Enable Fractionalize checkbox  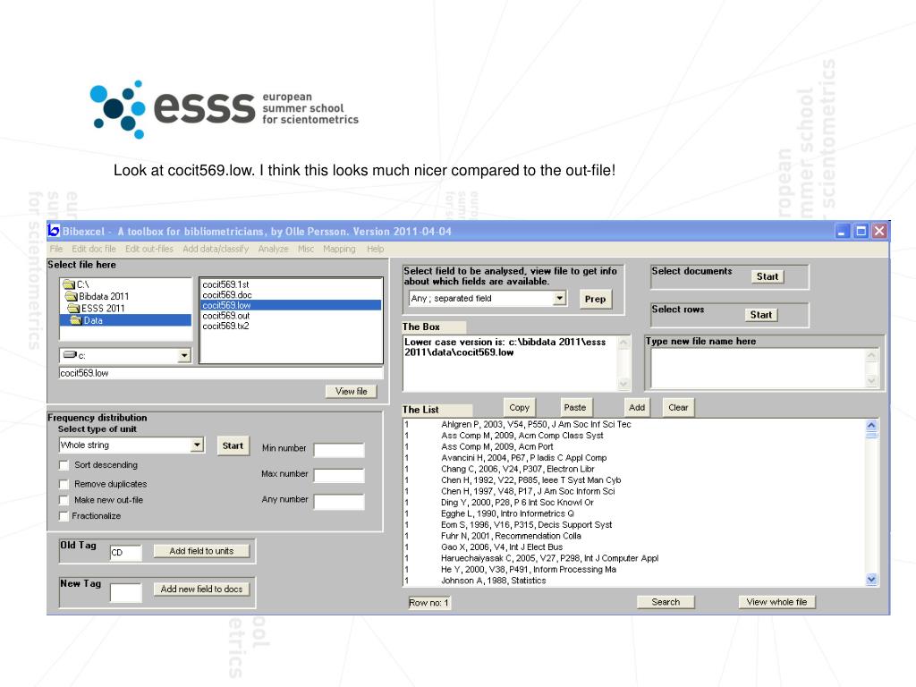64,516
